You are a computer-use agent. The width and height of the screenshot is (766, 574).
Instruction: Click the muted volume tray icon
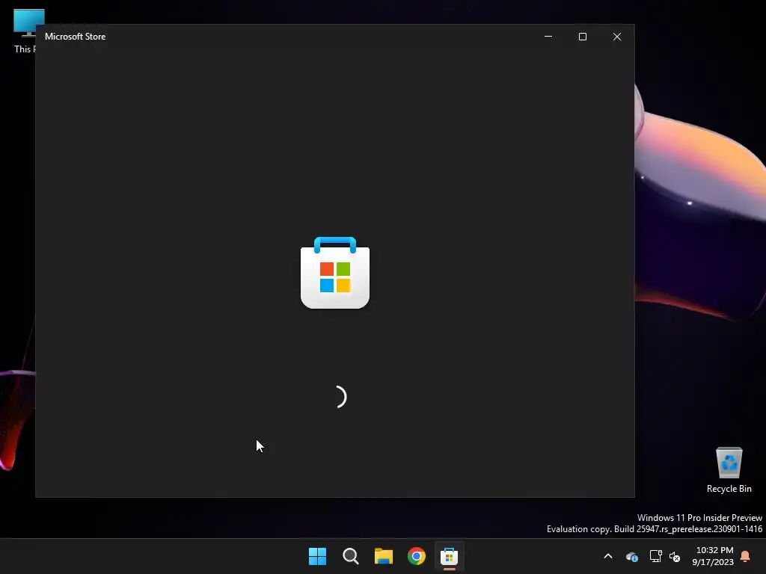[675, 556]
